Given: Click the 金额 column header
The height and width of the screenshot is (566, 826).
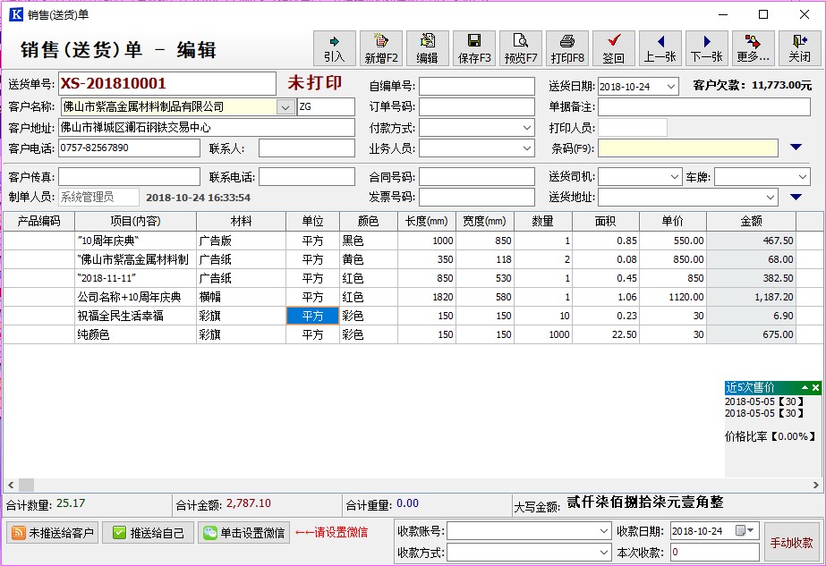Looking at the screenshot, I should 751,221.
